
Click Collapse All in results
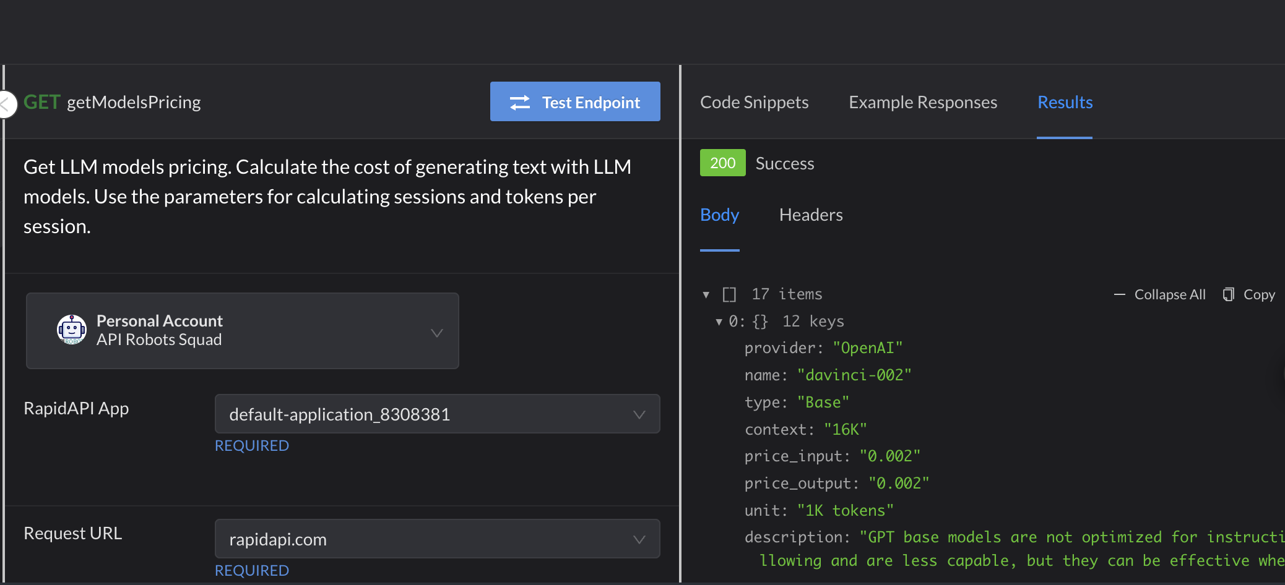(x=1160, y=294)
